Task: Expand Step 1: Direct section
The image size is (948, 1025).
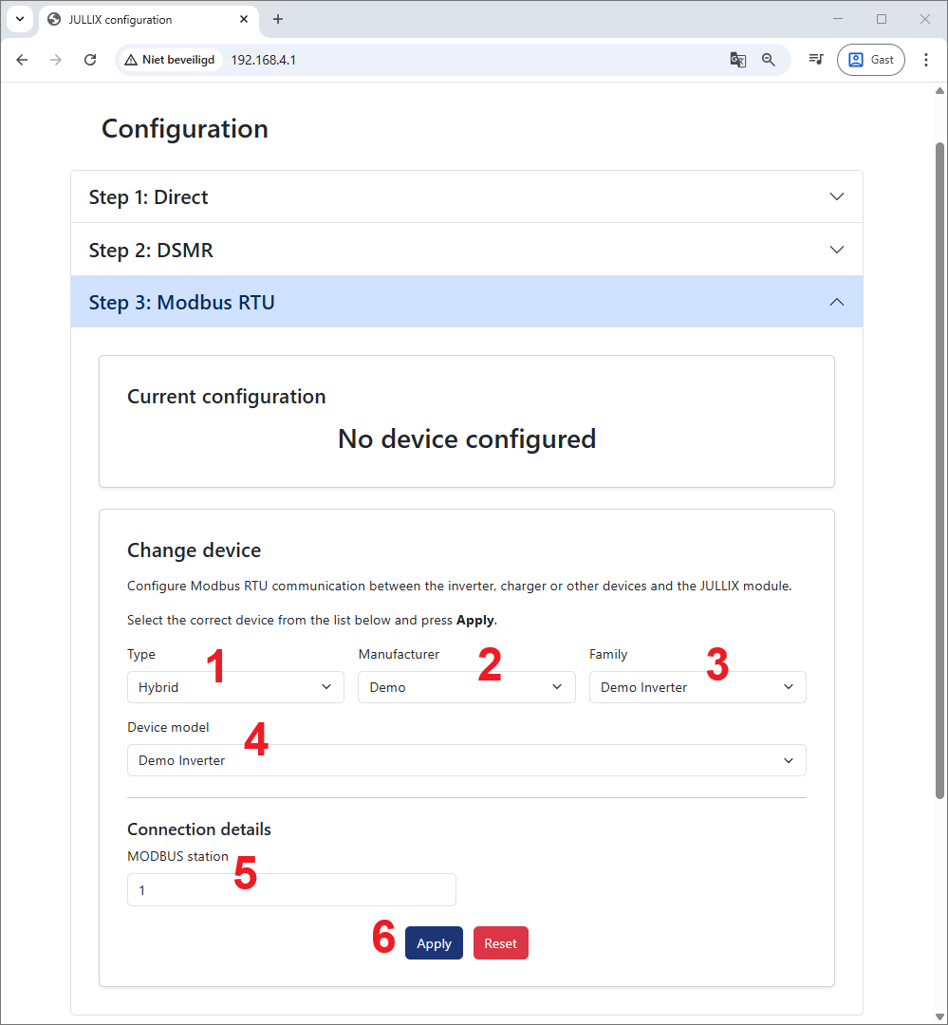Action: pyautogui.click(x=466, y=197)
